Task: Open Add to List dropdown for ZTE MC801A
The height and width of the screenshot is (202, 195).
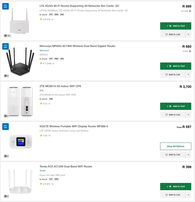Action: [188, 115]
